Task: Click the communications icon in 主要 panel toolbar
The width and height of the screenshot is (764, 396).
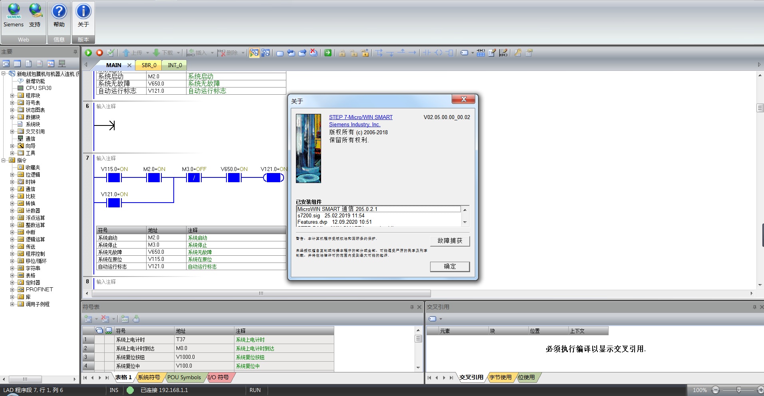Action: point(62,64)
